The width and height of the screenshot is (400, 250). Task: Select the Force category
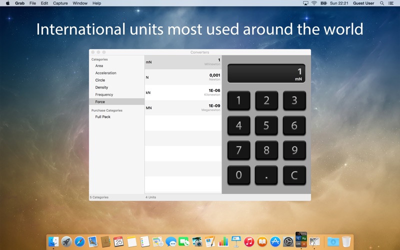[x=100, y=101]
